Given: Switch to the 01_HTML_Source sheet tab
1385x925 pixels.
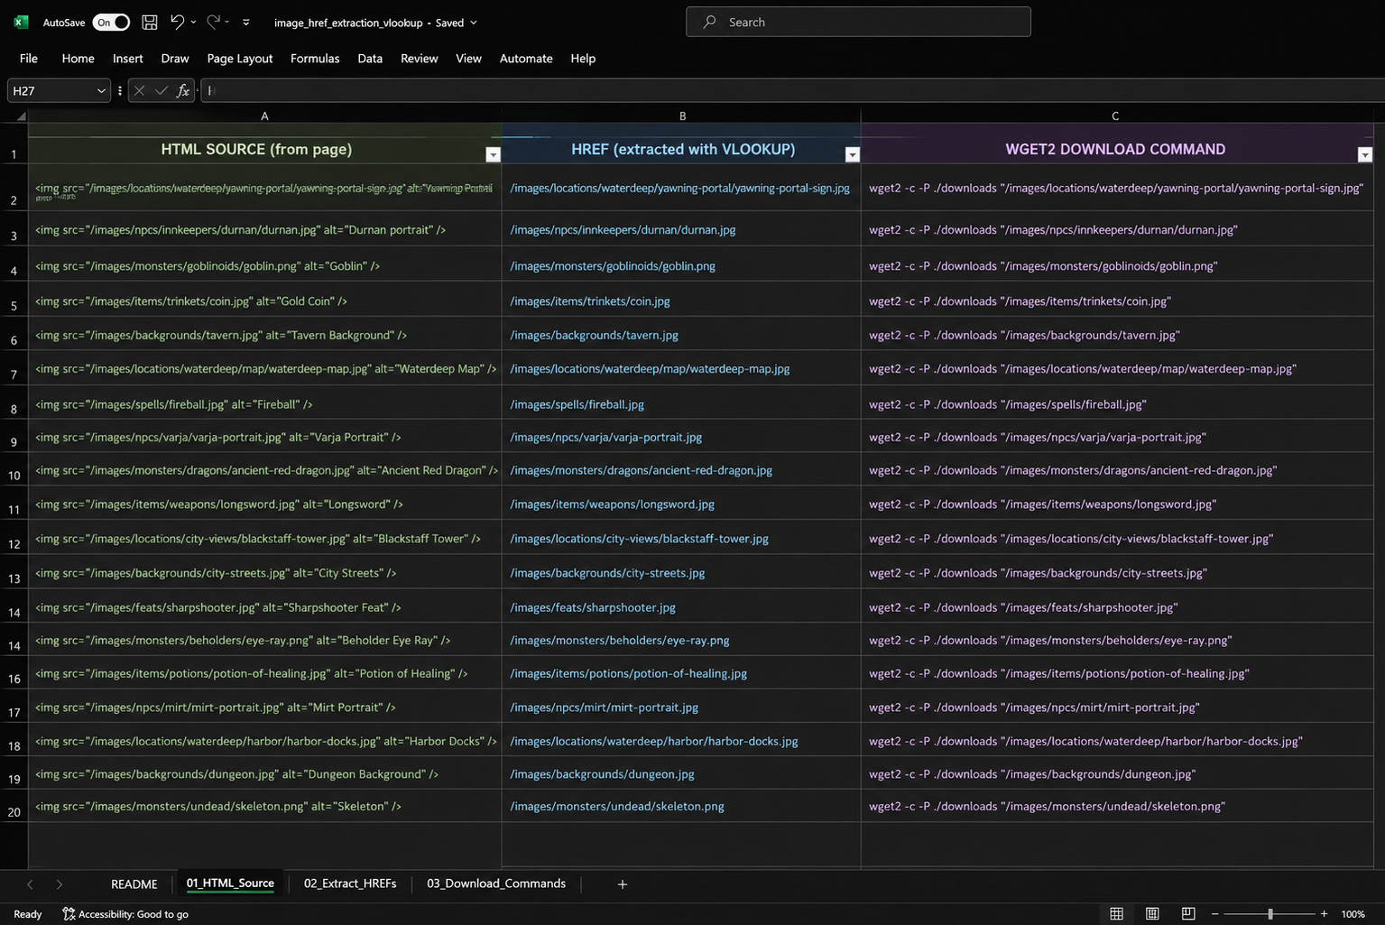Looking at the screenshot, I should (230, 883).
